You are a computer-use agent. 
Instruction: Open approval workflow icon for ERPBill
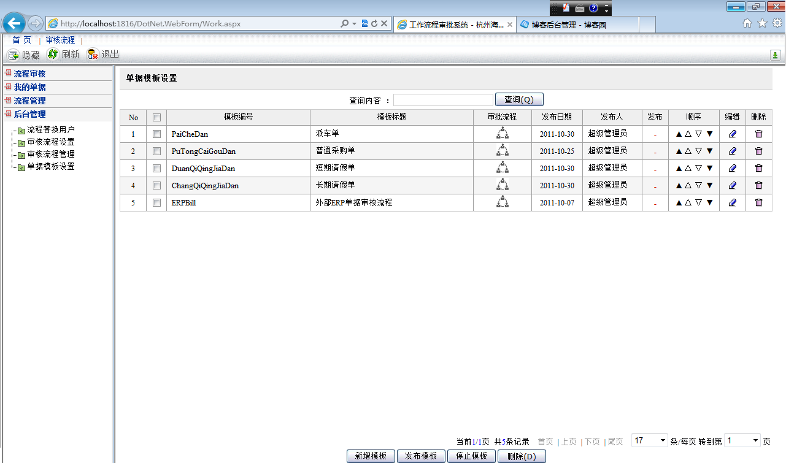click(503, 202)
